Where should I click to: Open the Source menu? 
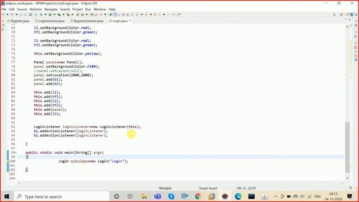22,10
